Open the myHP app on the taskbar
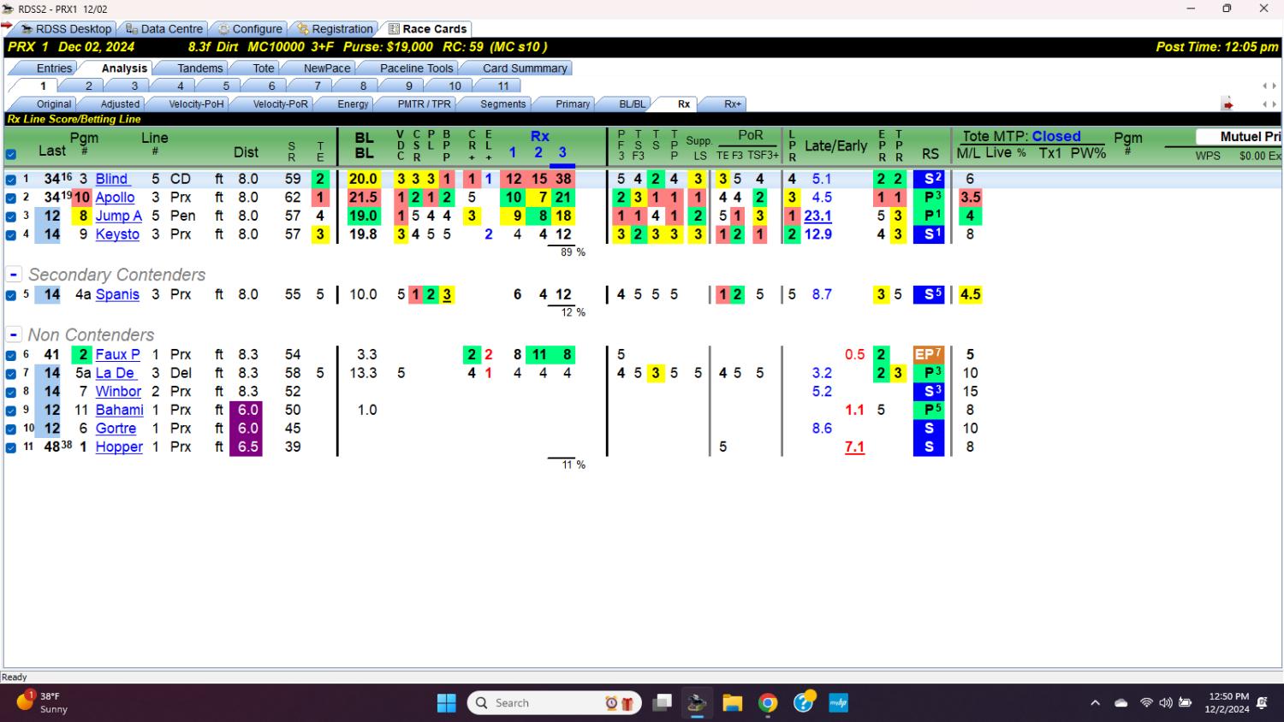1284x722 pixels. click(839, 703)
